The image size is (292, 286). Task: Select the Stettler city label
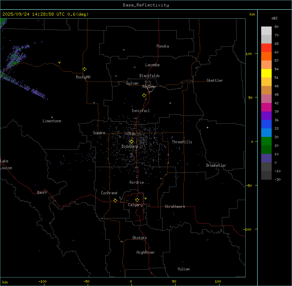(215, 81)
